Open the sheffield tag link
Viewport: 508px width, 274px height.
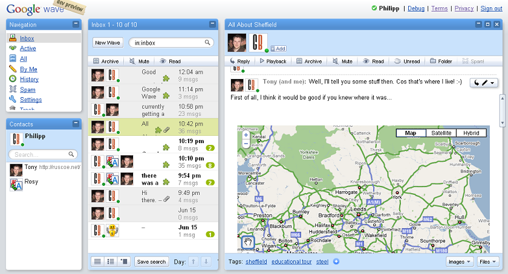click(256, 261)
